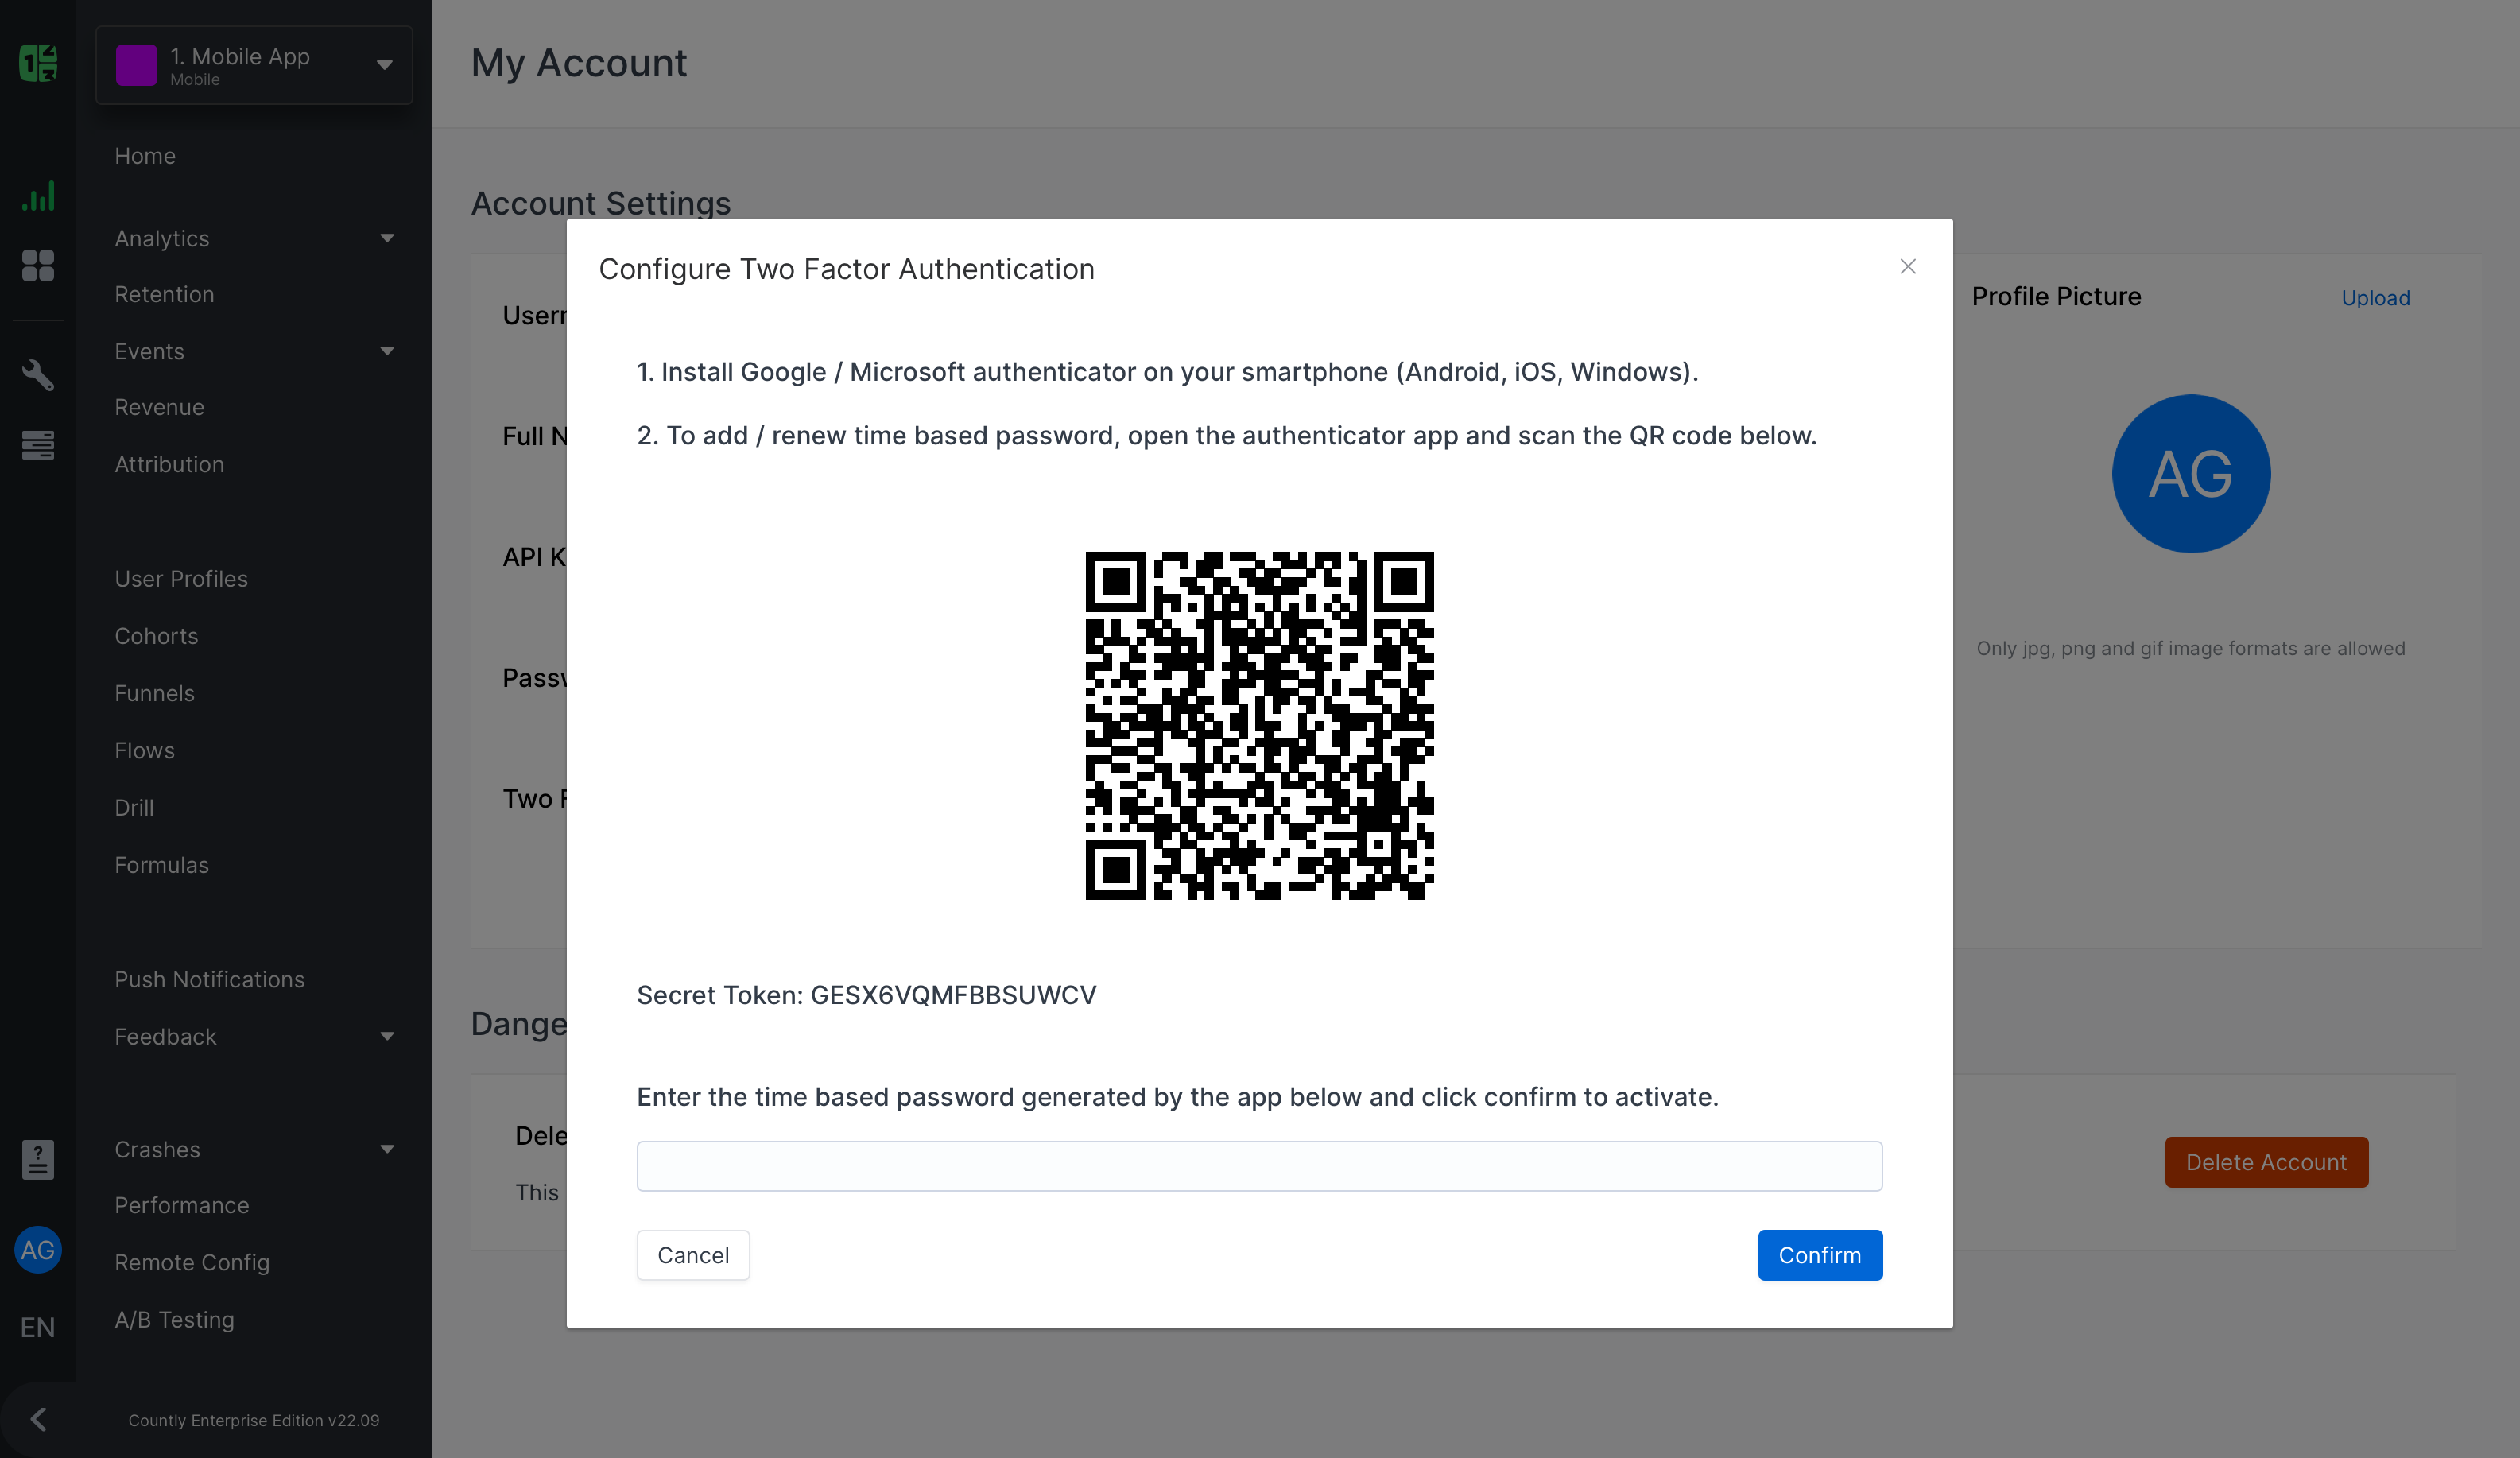Open Attribution in sidebar

tap(169, 464)
